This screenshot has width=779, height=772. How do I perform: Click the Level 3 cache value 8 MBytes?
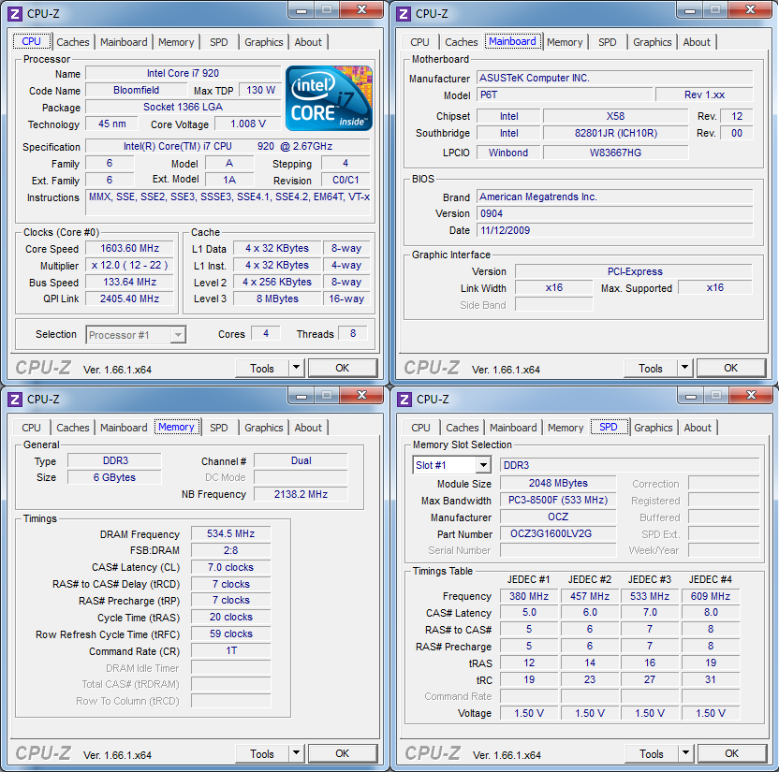[277, 299]
